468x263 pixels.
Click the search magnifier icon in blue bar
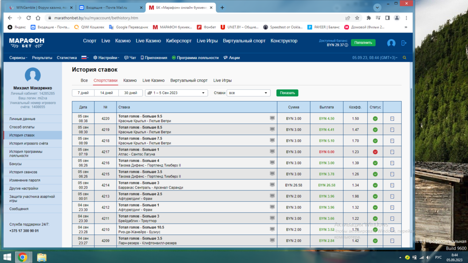(404, 58)
